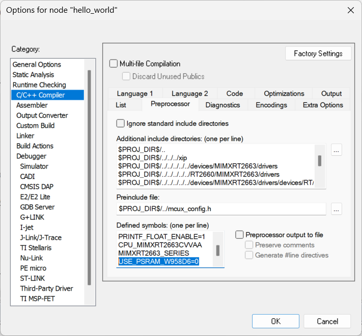
Task: Toggle Discard Unused Publics checkbox
Action: click(x=126, y=76)
